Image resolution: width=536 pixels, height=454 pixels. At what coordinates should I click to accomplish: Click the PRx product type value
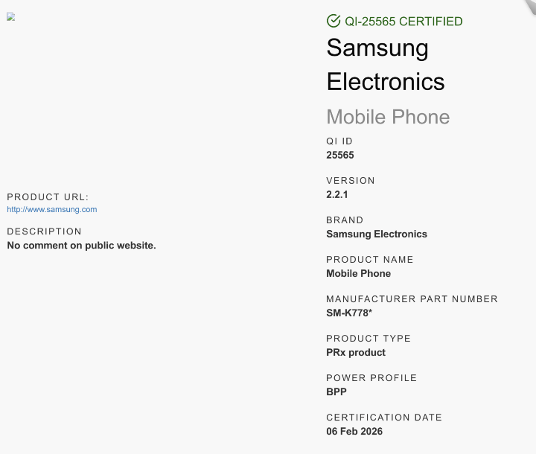point(356,353)
